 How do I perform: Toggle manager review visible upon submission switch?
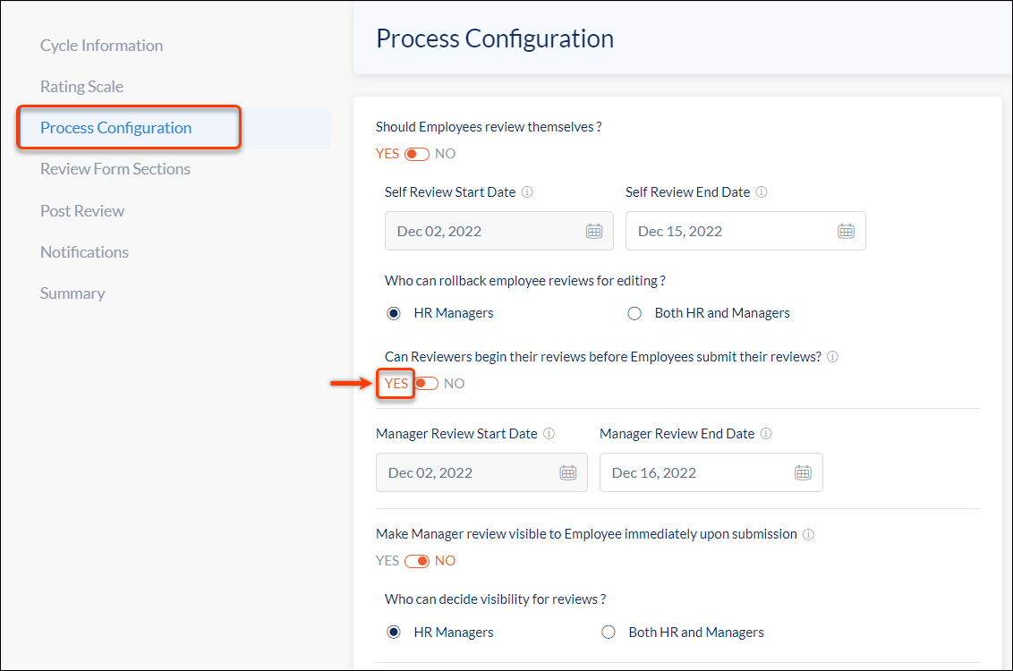coord(417,561)
